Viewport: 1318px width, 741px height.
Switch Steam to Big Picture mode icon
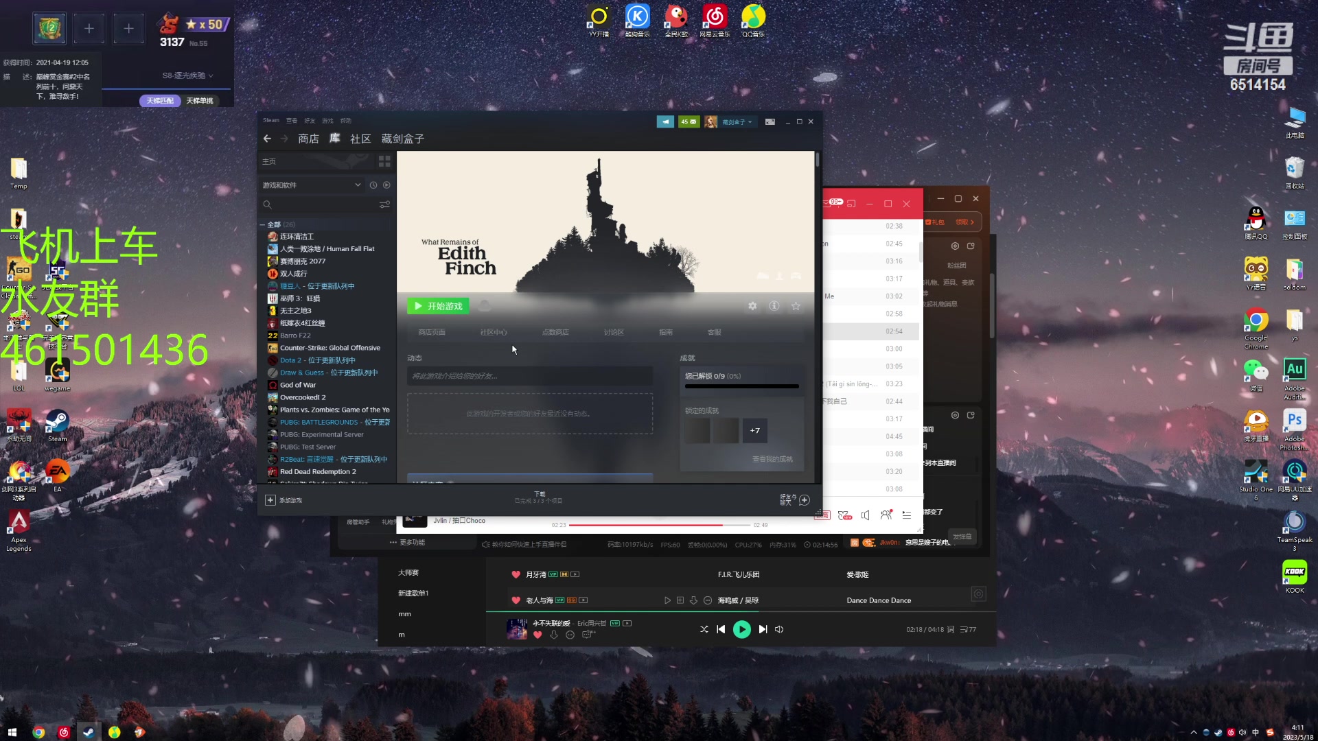(x=770, y=121)
